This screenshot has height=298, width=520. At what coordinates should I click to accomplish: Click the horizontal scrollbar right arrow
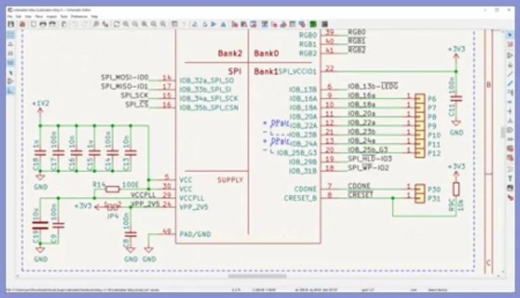[x=498, y=276]
